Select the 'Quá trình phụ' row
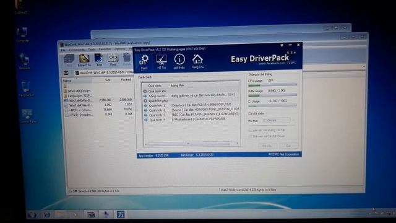The image size is (396, 223). point(191,100)
